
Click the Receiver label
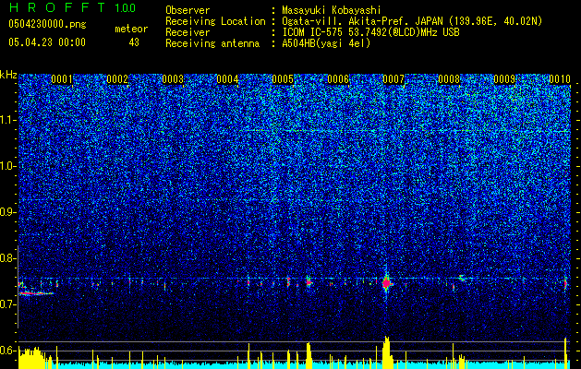click(x=188, y=32)
